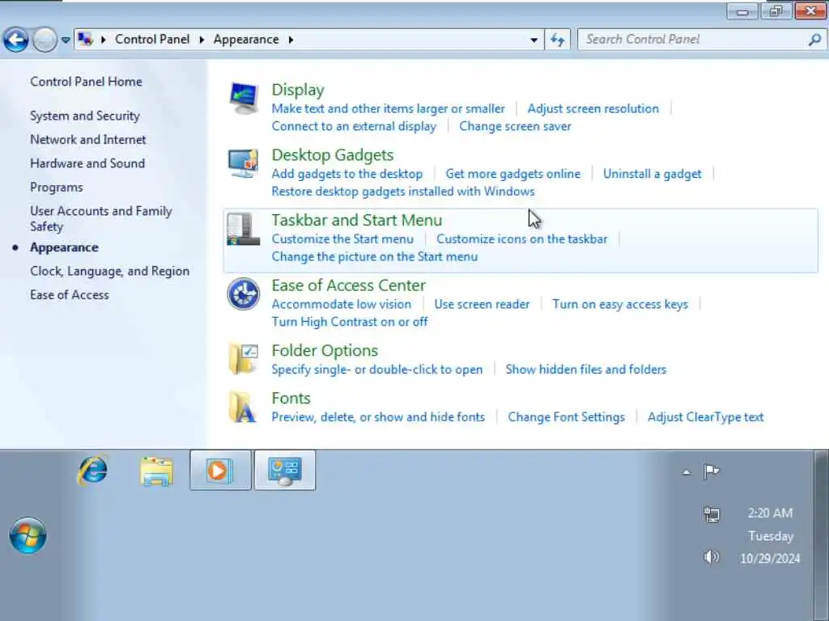Click the Control Panel icon in address bar
Screen dimensions: 829x621
coord(85,39)
